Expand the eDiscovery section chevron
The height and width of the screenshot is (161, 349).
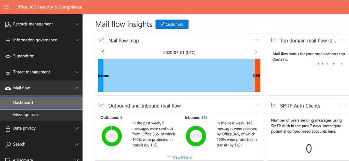click(x=77, y=160)
